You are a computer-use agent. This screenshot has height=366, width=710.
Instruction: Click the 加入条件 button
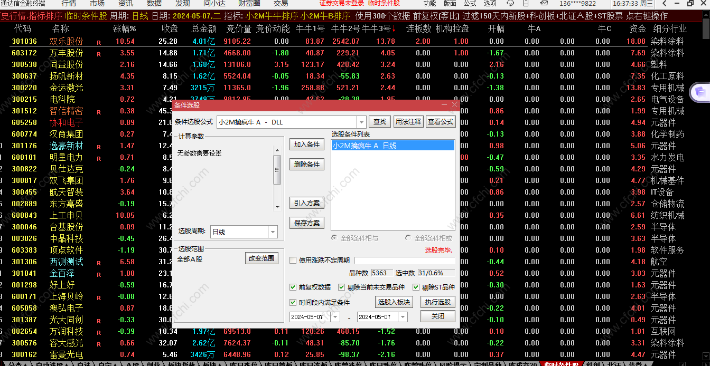(x=307, y=145)
